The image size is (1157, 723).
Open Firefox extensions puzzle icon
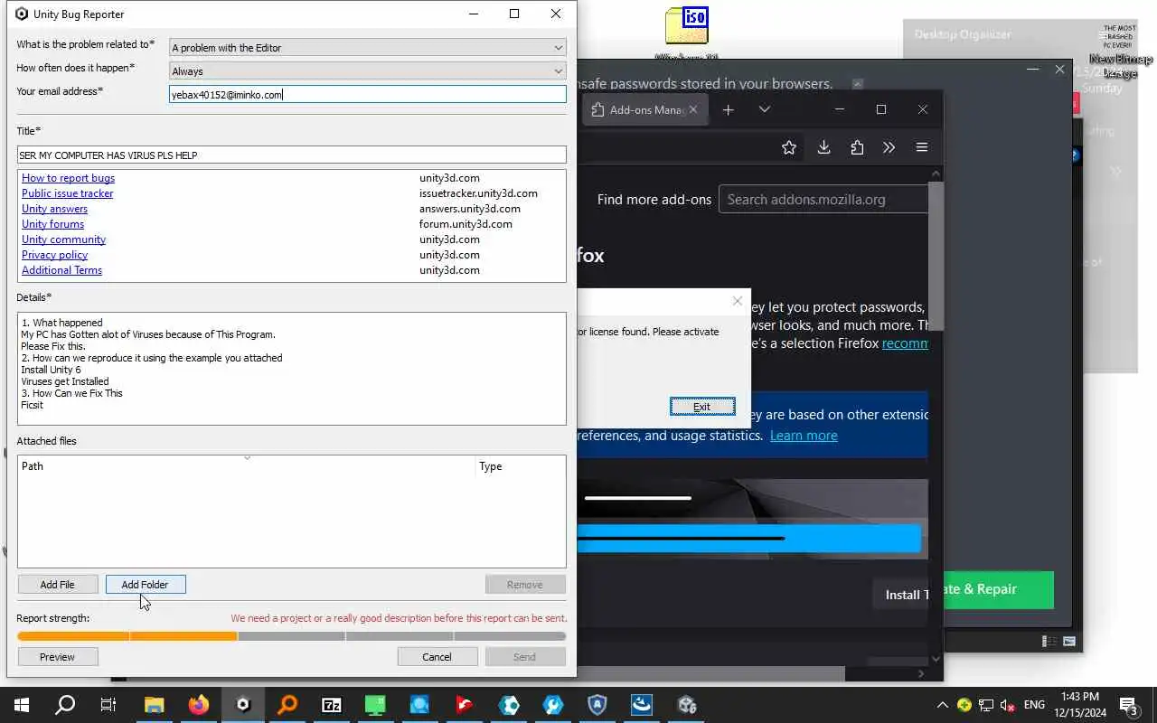pos(857,147)
